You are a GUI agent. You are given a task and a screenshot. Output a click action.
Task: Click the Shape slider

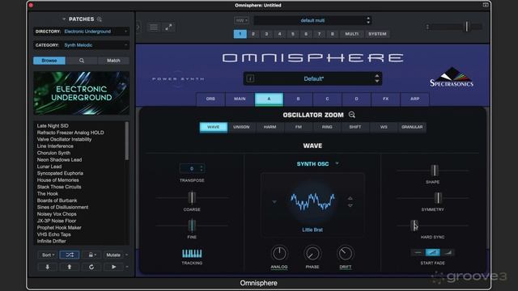coord(433,171)
